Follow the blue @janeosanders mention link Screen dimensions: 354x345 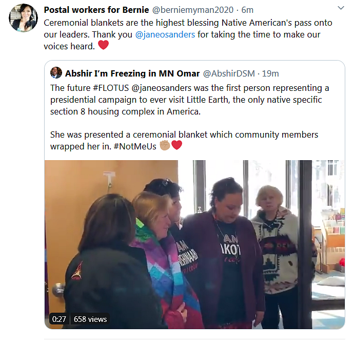click(x=165, y=34)
